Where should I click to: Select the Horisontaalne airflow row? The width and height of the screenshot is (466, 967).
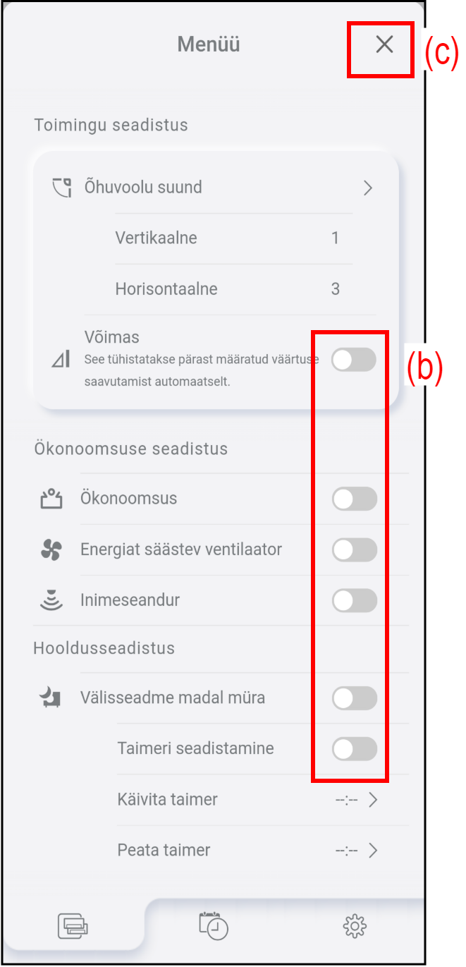coord(227,289)
